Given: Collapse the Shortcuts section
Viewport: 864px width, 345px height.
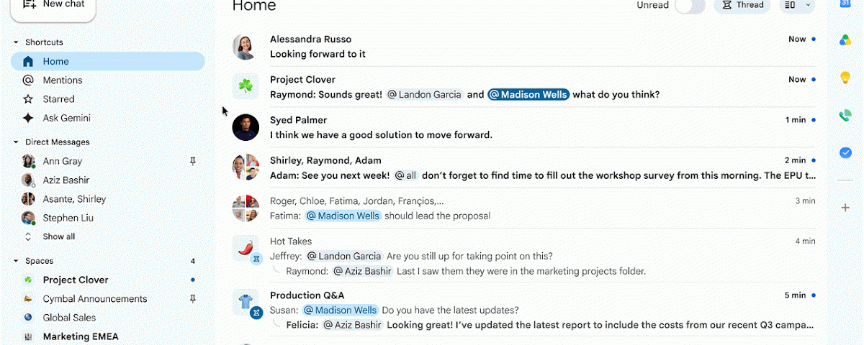Looking at the screenshot, I should 16,42.
